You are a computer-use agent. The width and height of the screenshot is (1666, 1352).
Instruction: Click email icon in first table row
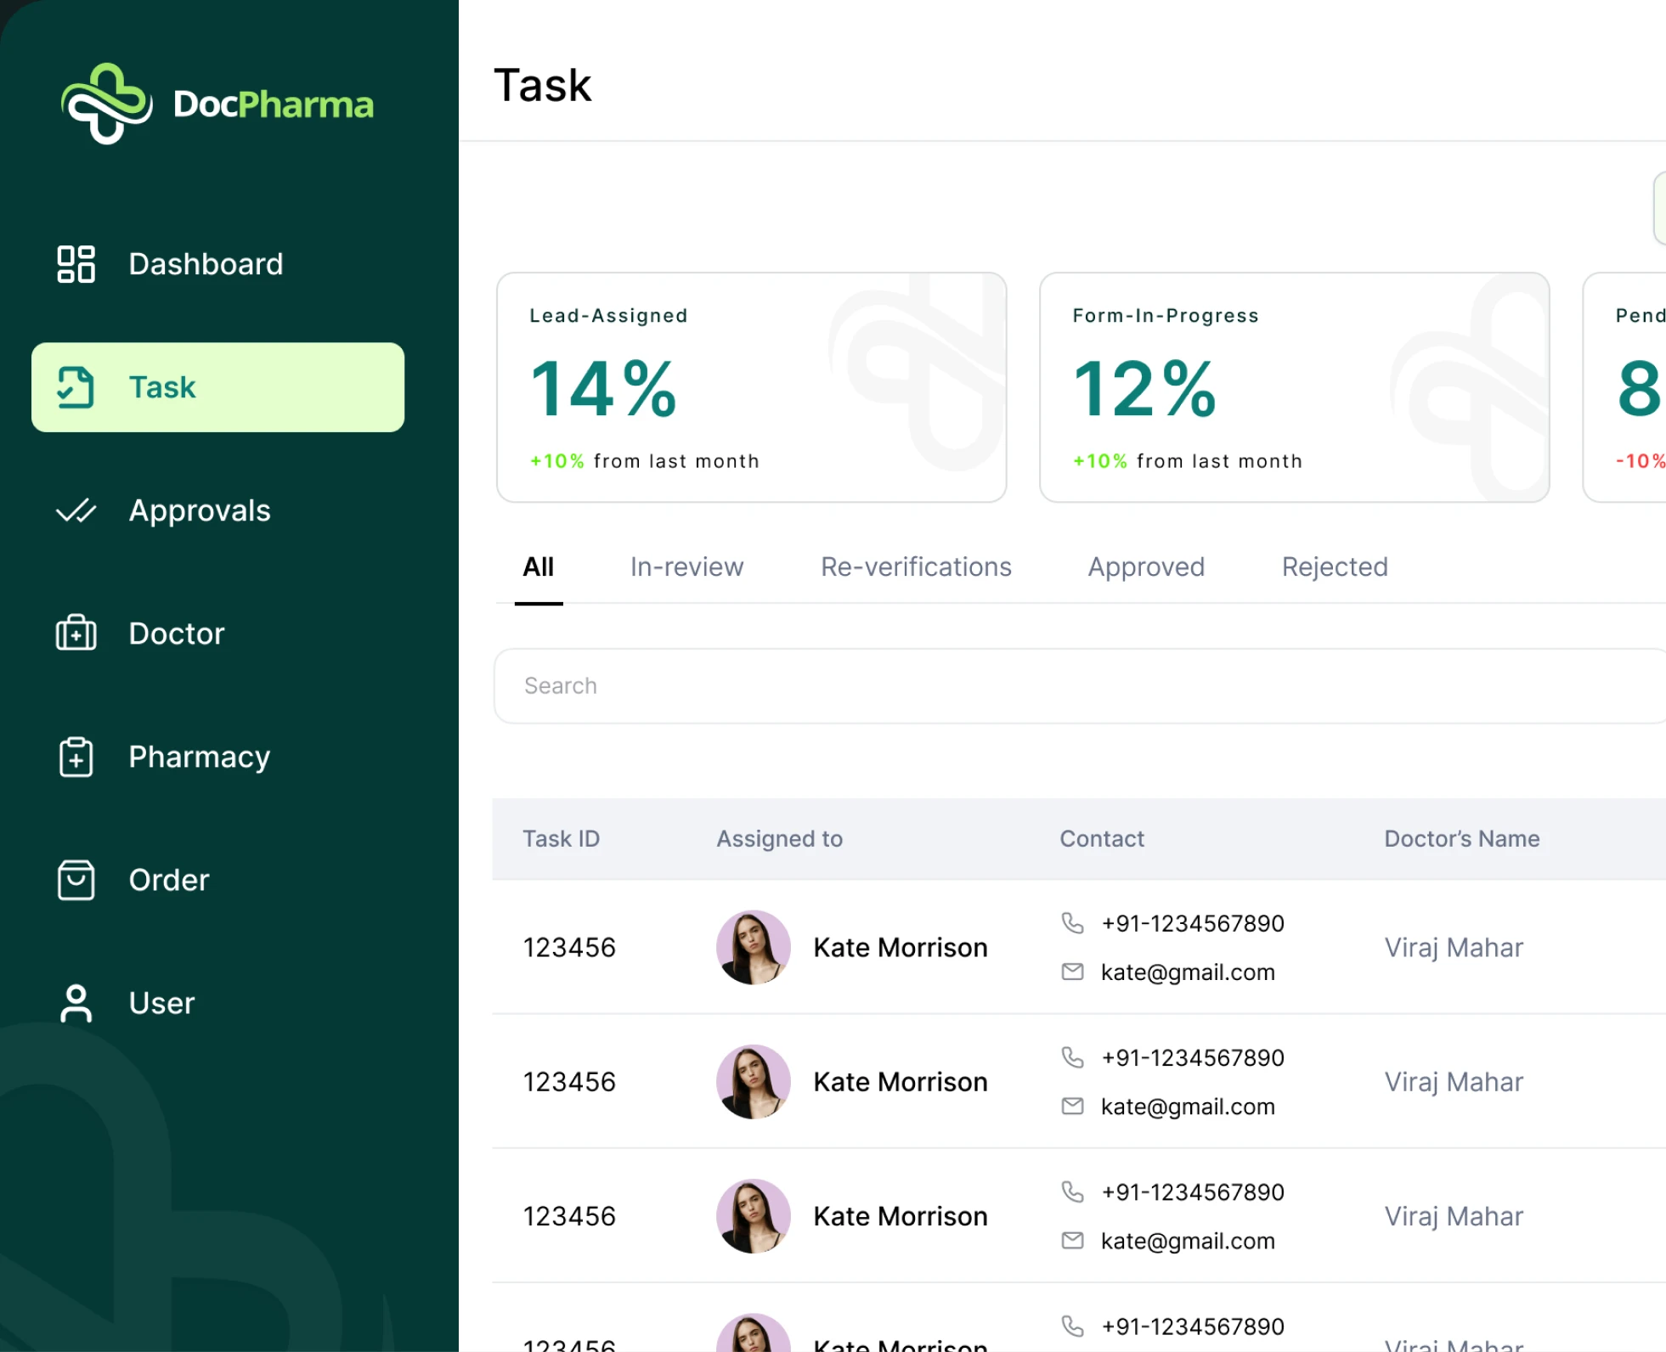1073,972
